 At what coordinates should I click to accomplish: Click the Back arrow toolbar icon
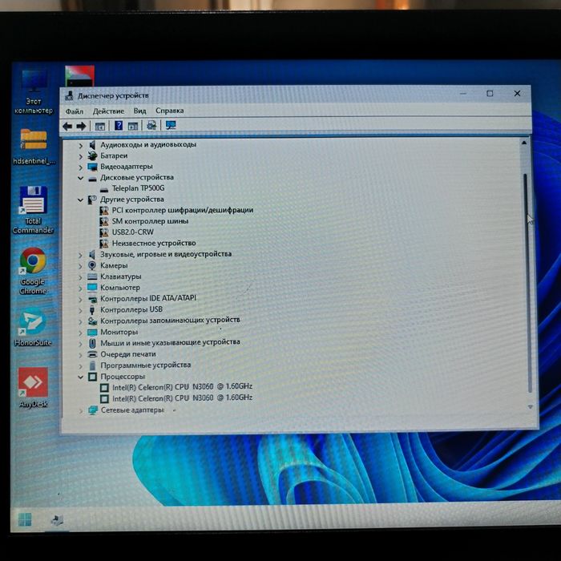pyautogui.click(x=67, y=126)
